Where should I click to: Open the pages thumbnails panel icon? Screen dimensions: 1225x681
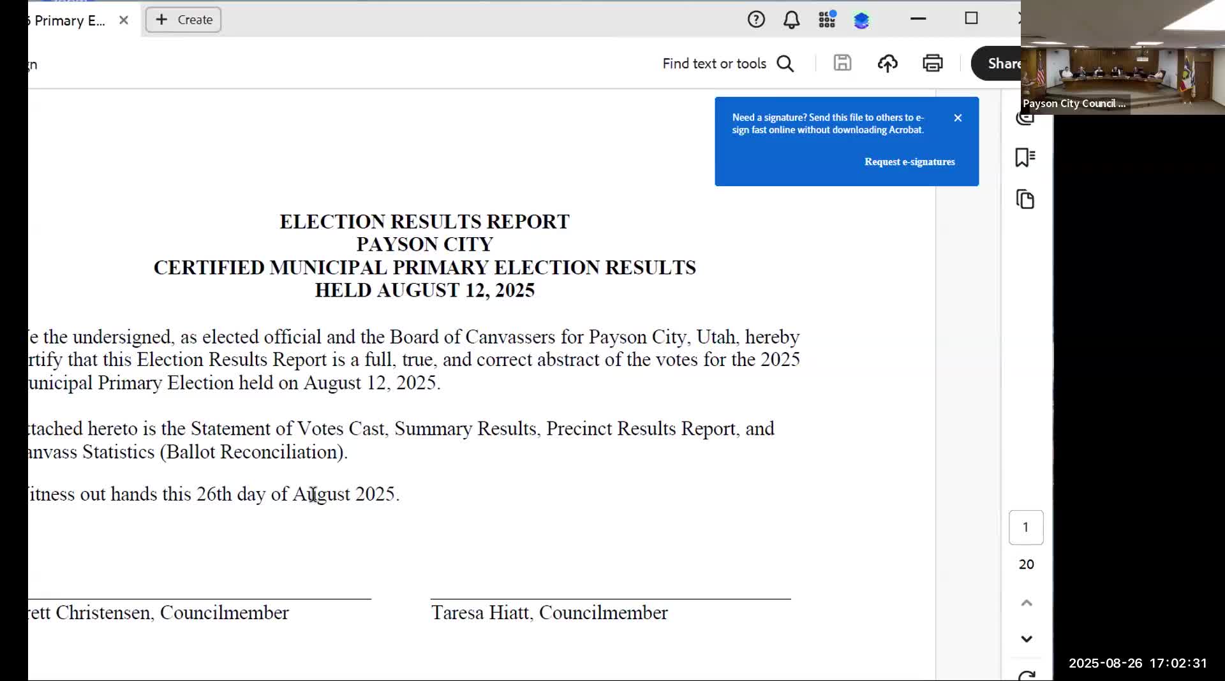click(1025, 200)
